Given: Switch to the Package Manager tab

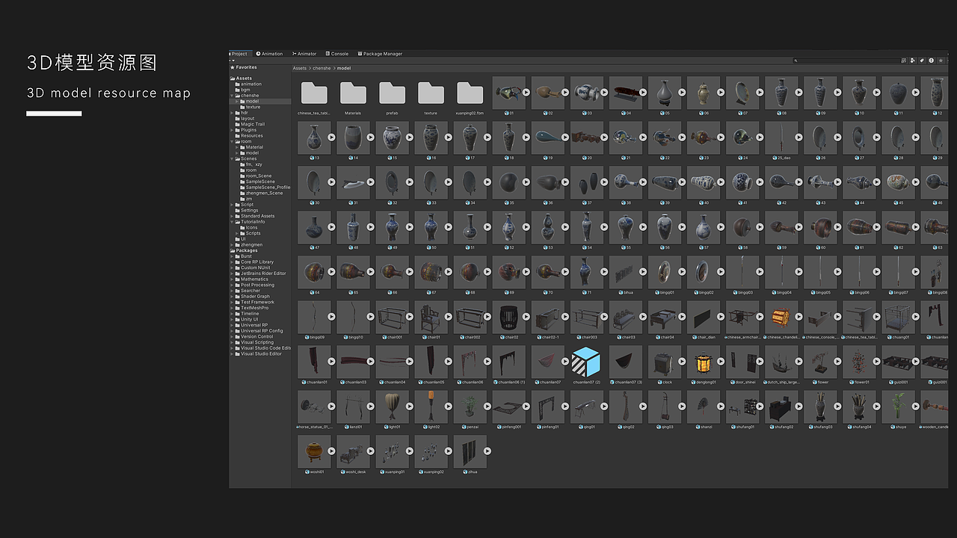Looking at the screenshot, I should click(x=381, y=54).
